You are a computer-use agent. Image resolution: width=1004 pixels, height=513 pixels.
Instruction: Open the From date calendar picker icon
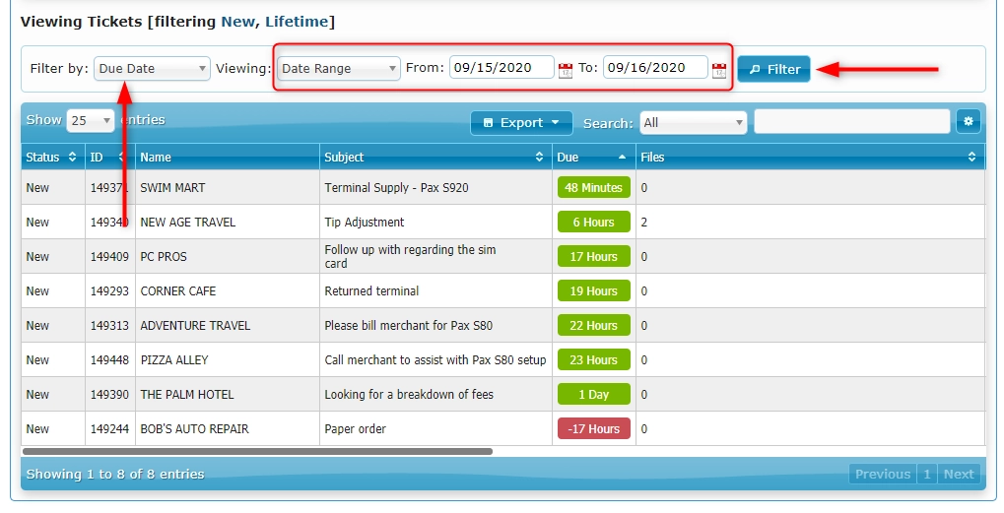566,70
